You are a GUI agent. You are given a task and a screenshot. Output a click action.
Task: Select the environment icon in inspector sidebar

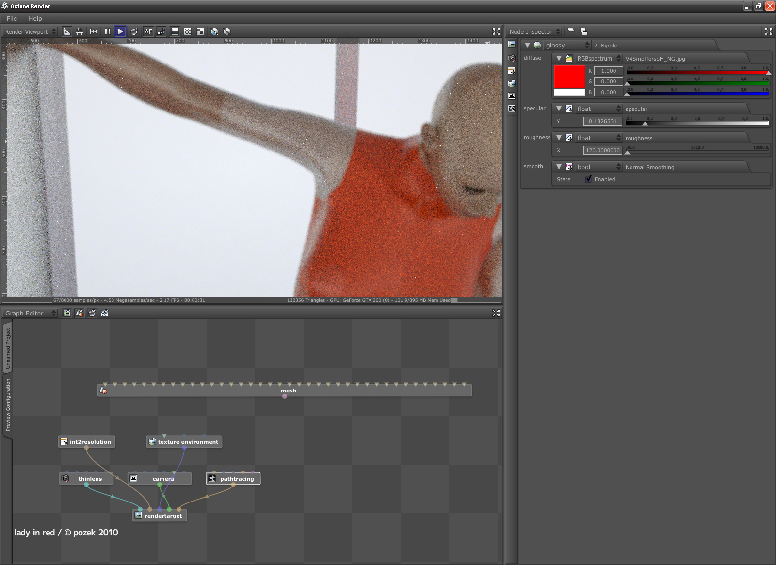click(x=512, y=83)
